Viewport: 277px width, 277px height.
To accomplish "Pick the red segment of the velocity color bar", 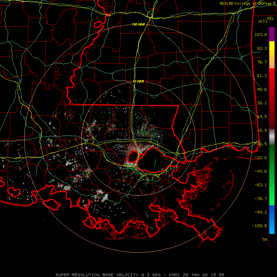I will 272,98.
